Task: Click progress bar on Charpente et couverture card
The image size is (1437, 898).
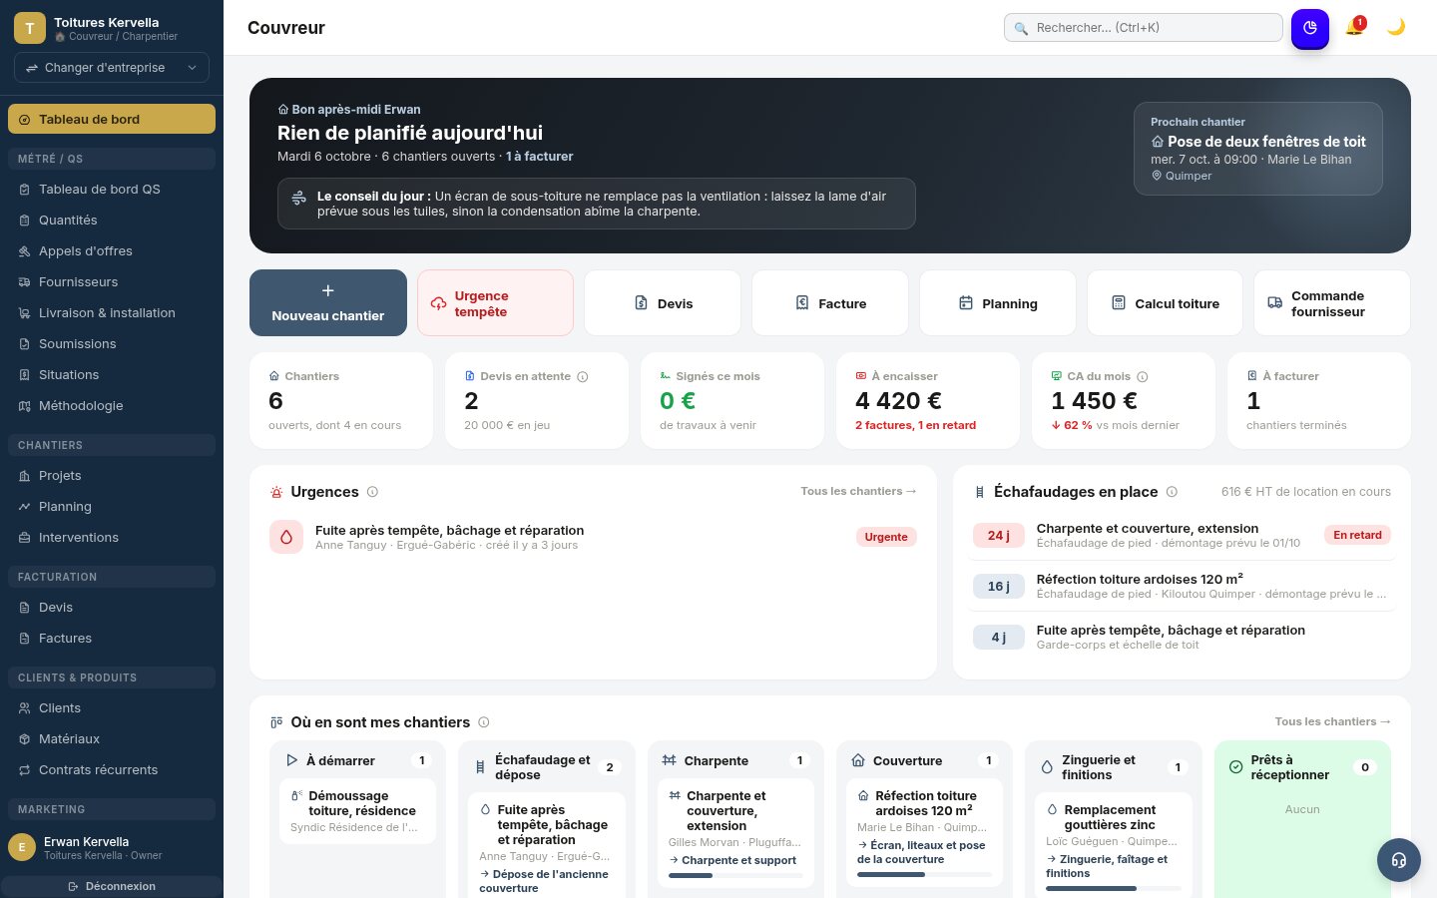Action: [735, 876]
